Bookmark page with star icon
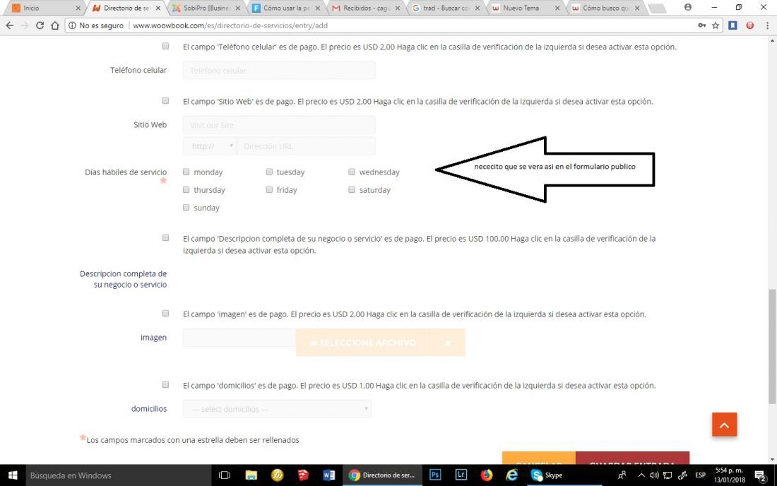Image resolution: width=777 pixels, height=486 pixels. (x=715, y=25)
